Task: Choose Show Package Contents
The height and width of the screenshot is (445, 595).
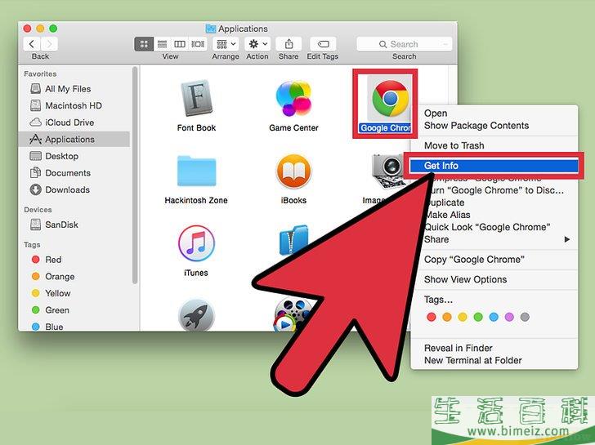Action: click(494, 126)
